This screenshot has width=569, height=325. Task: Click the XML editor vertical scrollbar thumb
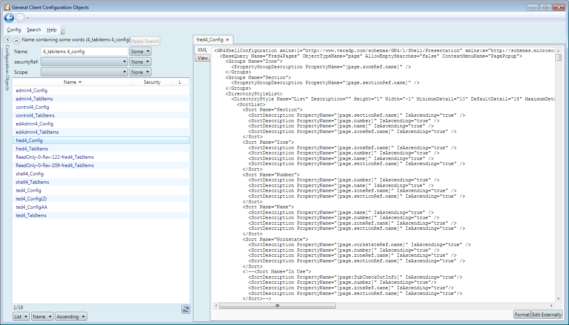click(558, 58)
